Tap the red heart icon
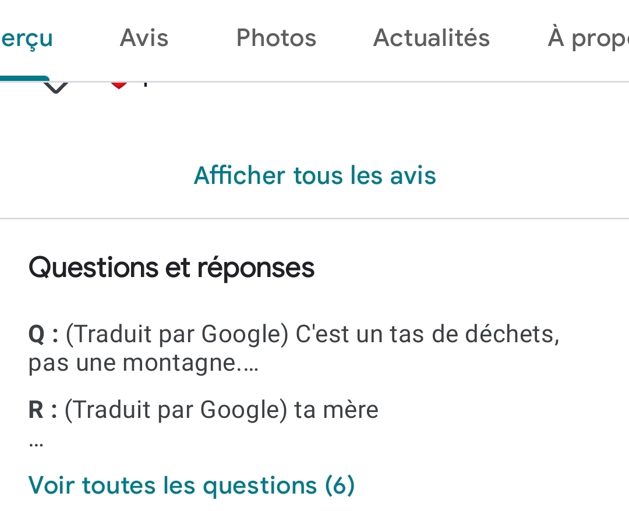The height and width of the screenshot is (511, 629). pos(119,86)
